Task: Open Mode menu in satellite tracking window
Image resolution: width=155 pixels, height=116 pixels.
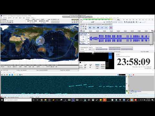Action: [20, 18]
